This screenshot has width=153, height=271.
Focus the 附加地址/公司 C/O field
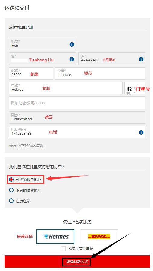coord(77,103)
